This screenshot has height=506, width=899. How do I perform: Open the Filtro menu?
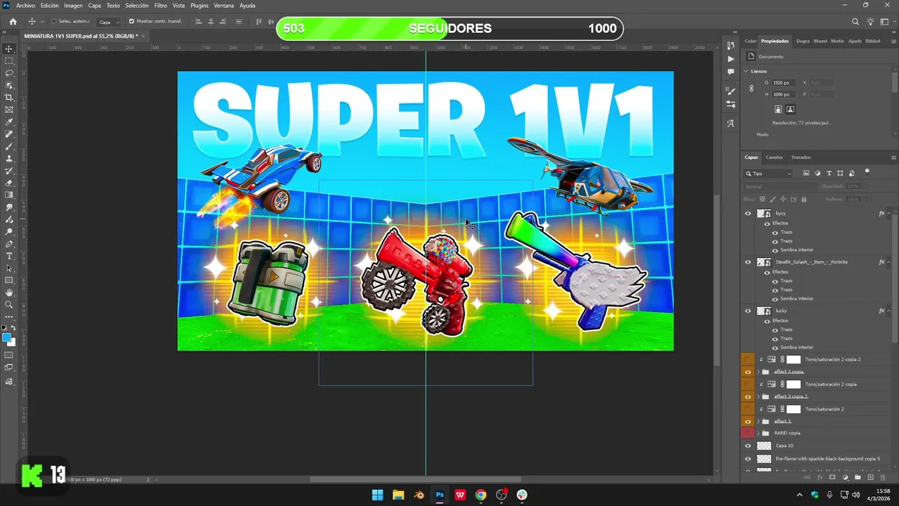click(x=161, y=6)
